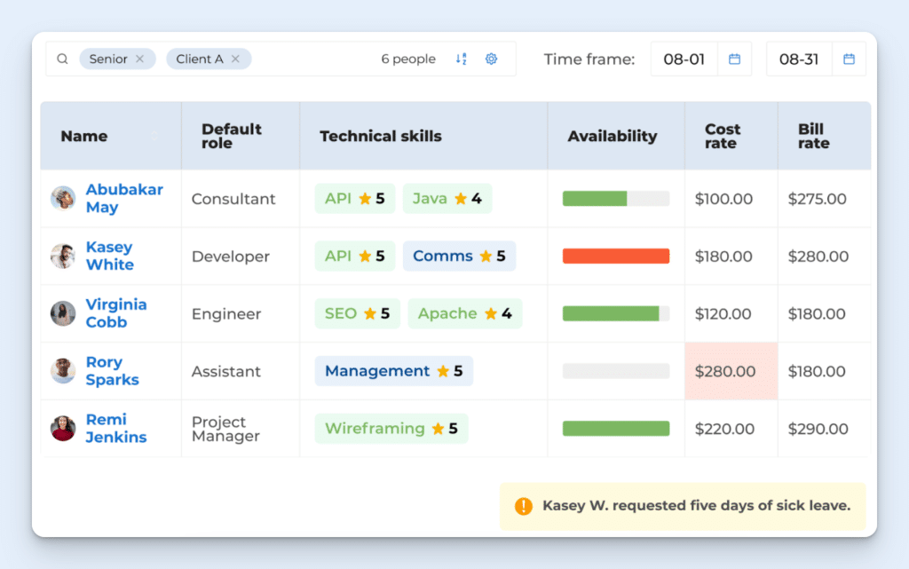909x569 pixels.
Task: Click the warning icon in the sick leave notice
Action: [x=524, y=506]
